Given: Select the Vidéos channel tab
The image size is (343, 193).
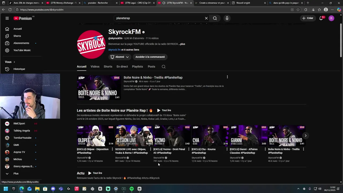Looking at the screenshot, I should tap(95, 66).
